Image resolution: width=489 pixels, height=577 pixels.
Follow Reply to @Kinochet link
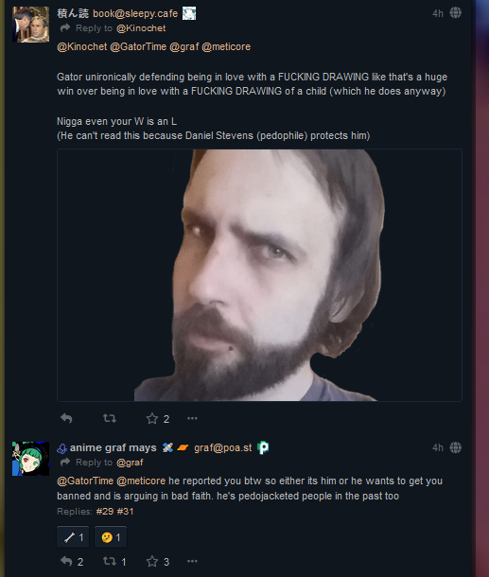[x=141, y=28]
